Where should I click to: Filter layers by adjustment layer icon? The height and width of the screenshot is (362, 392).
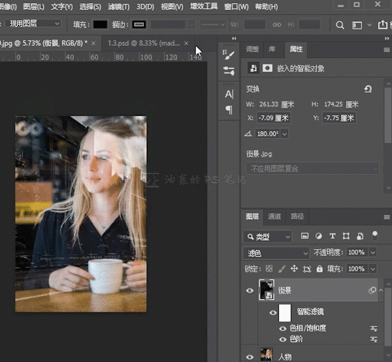[x=319, y=236]
